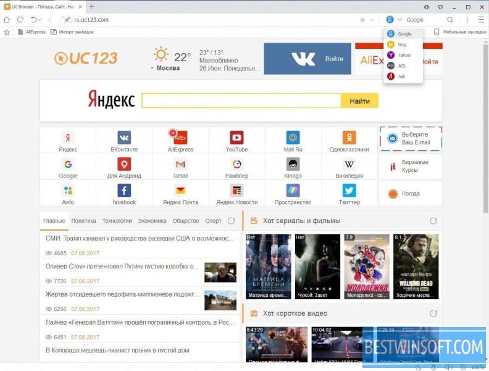Focus the Яндекс search input field
The height and width of the screenshot is (371, 489).
click(x=241, y=101)
